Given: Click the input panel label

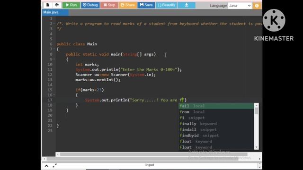Looking at the screenshot, I should [x=150, y=165].
